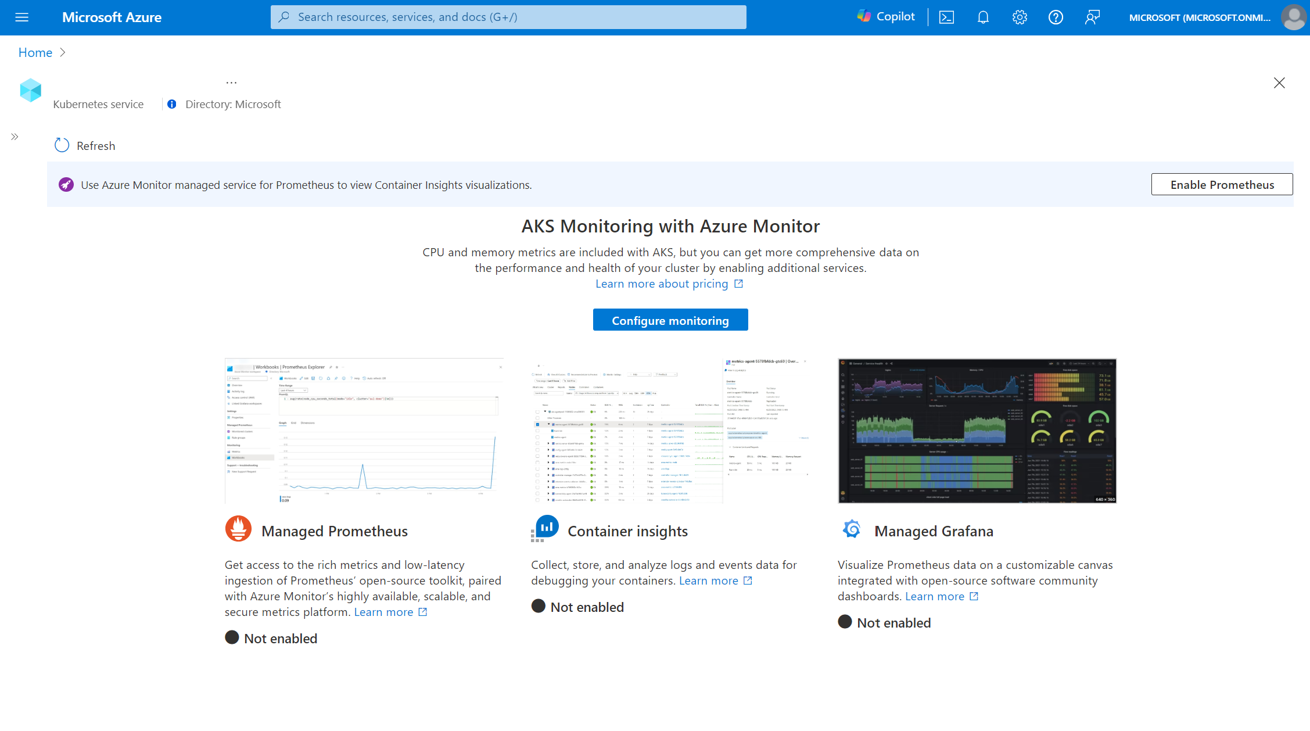Click the Enable Prometheus button
The height and width of the screenshot is (731, 1310).
click(1221, 185)
